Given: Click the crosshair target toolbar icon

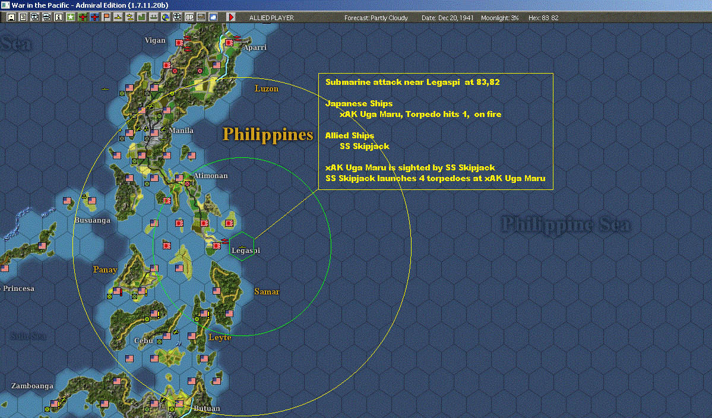Looking at the screenshot, I should [x=177, y=17].
